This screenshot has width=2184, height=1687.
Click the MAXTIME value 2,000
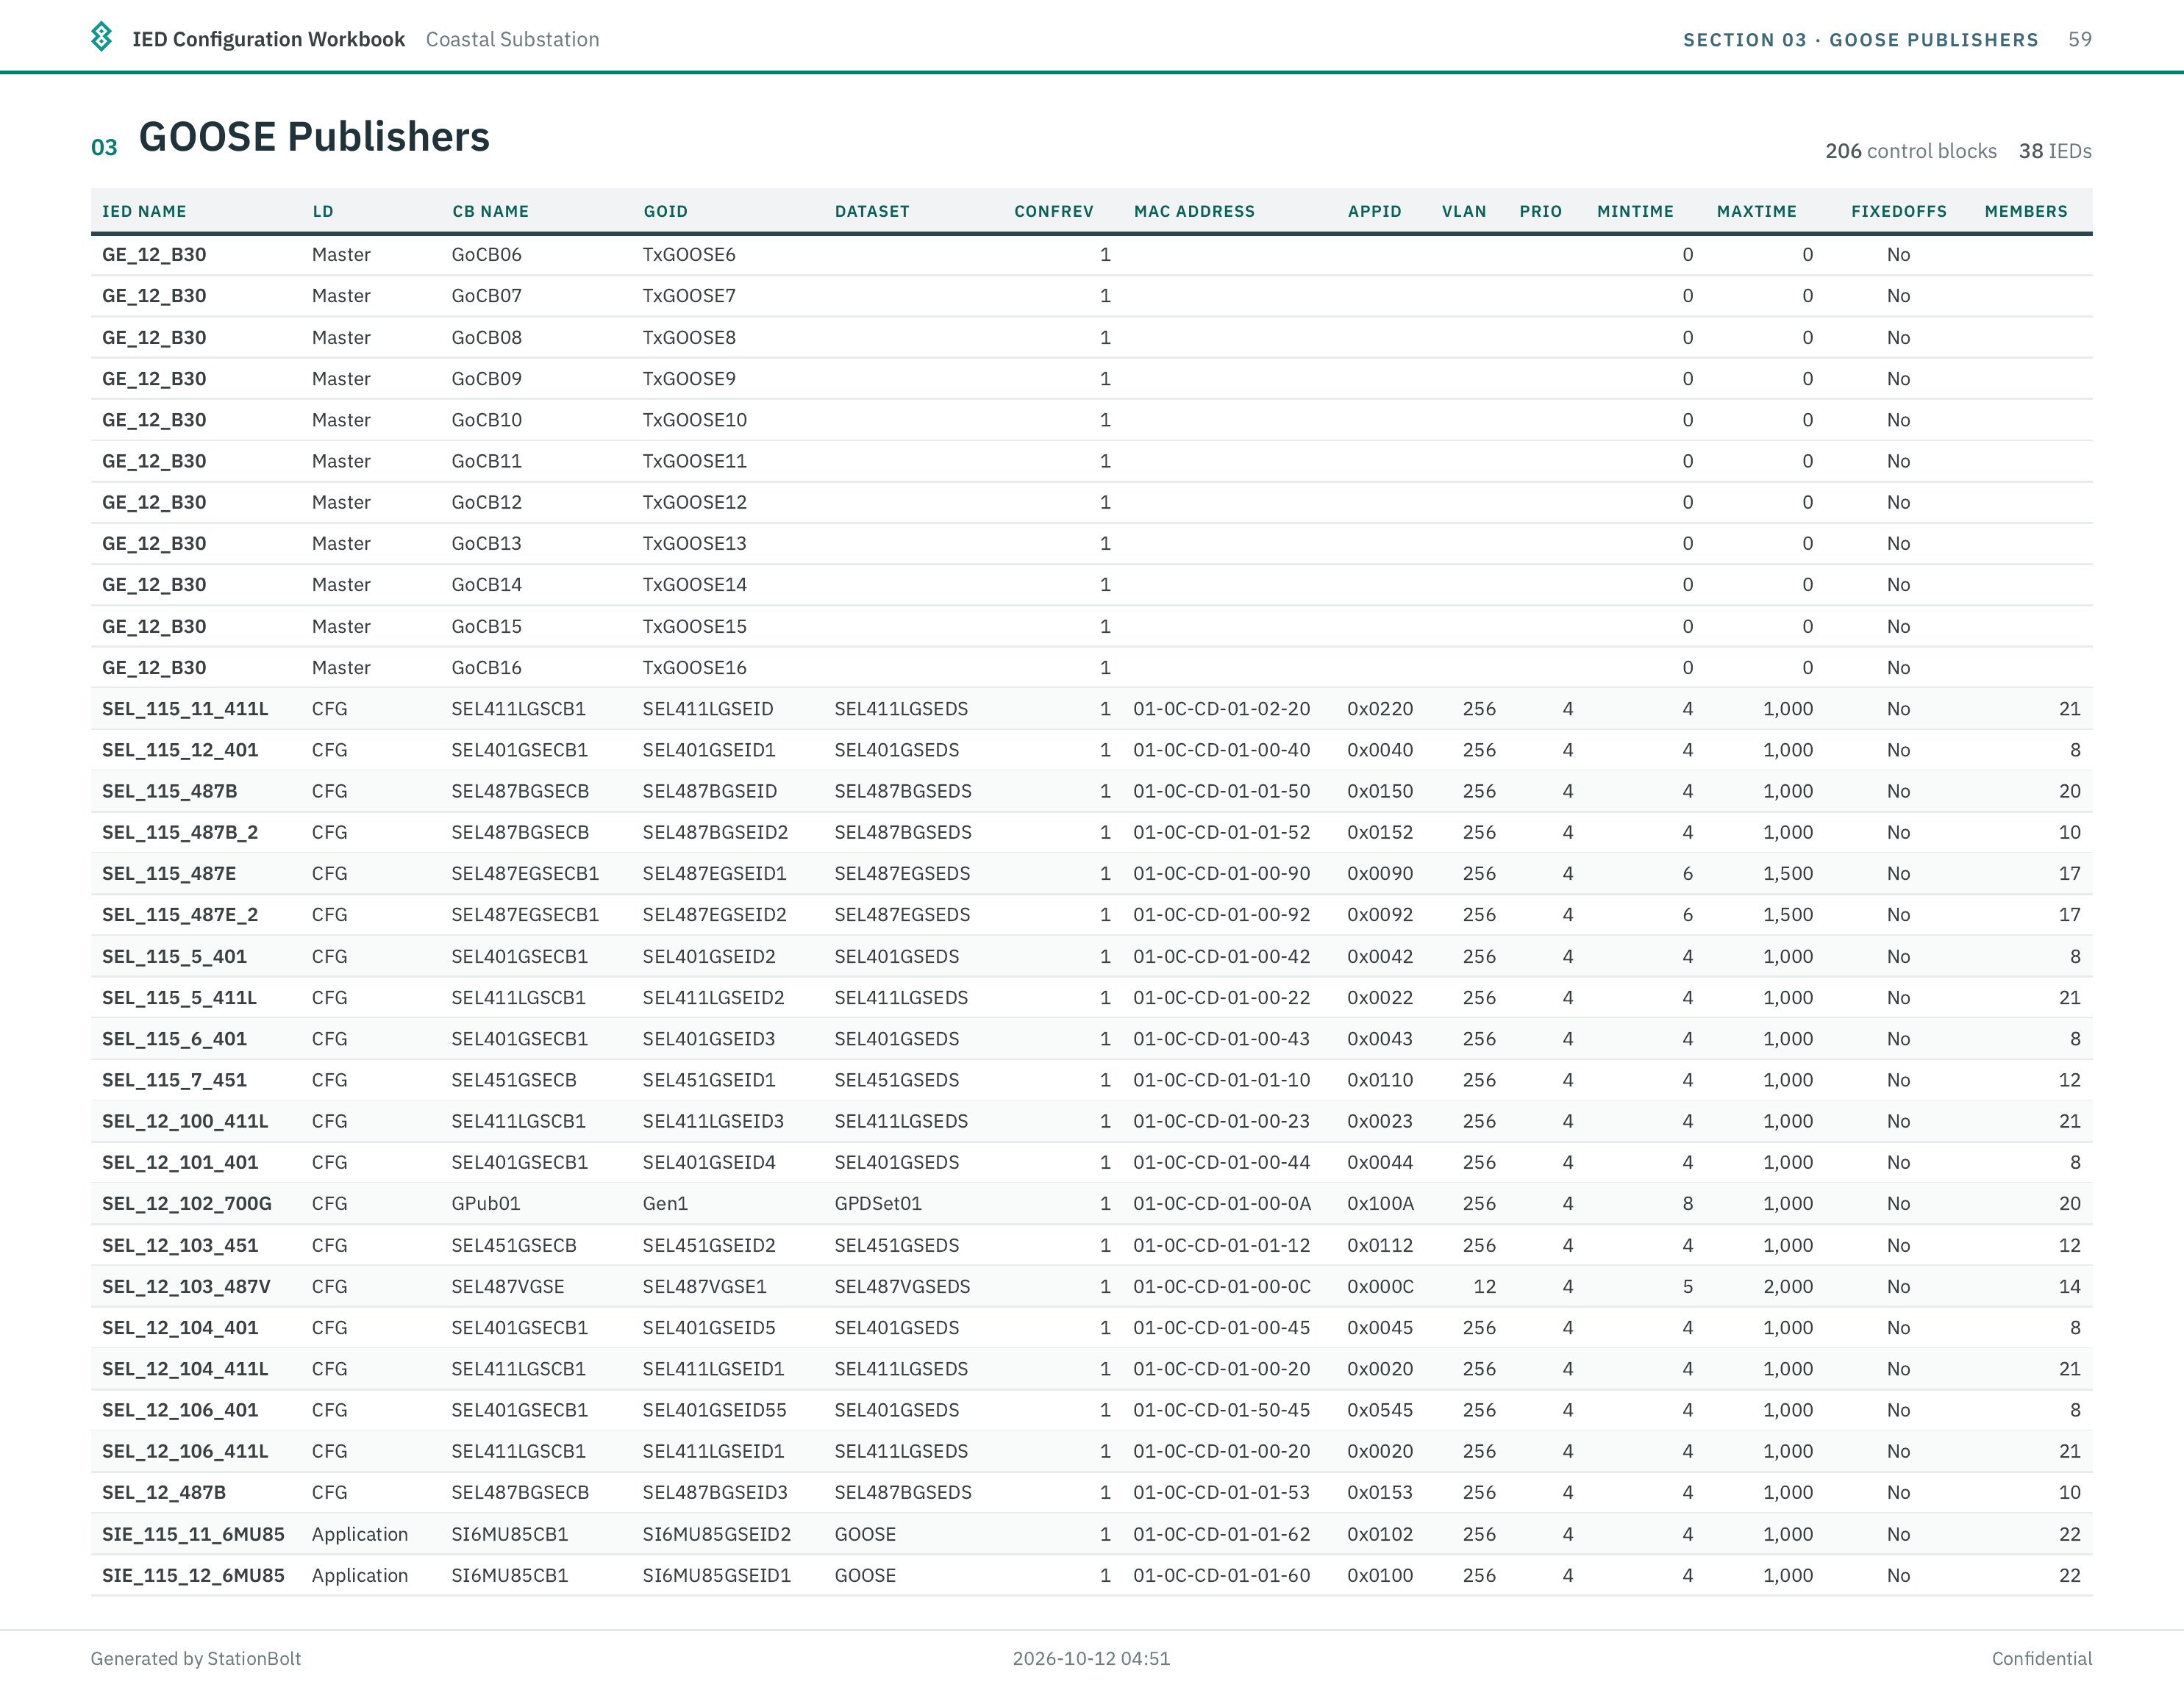(x=1787, y=1286)
